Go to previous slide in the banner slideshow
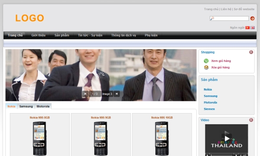260x156 pixels. [x=85, y=94]
